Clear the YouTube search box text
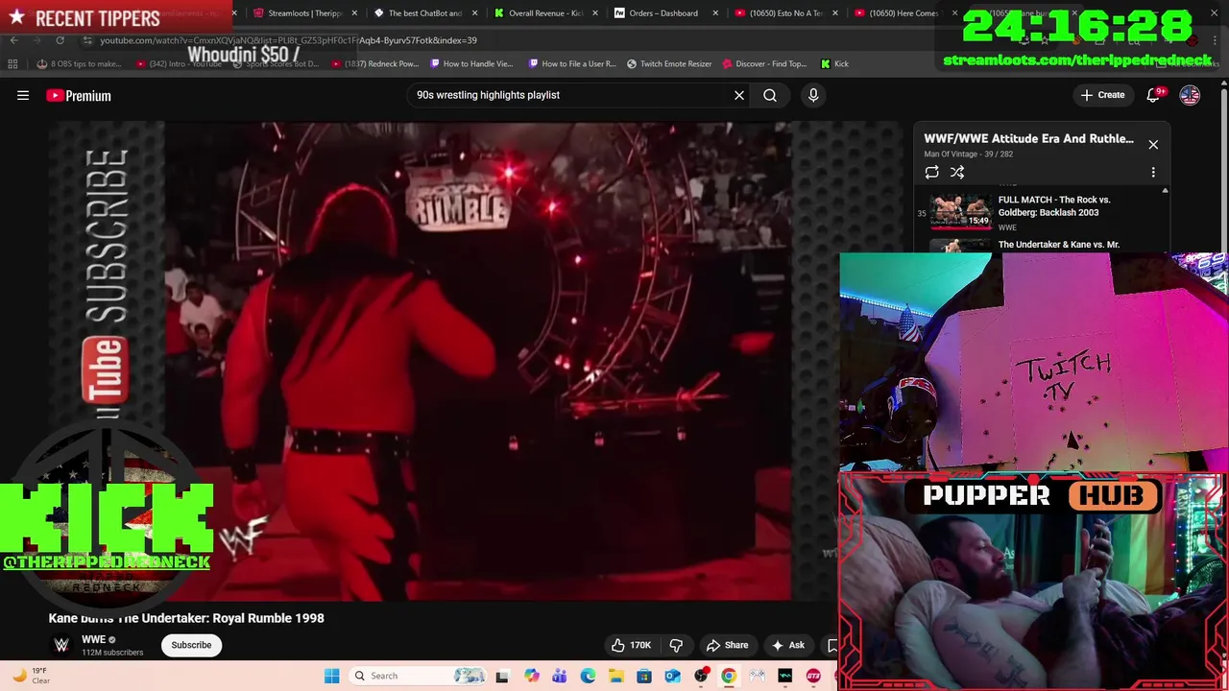Screen dimensions: 1229x691 [739, 95]
